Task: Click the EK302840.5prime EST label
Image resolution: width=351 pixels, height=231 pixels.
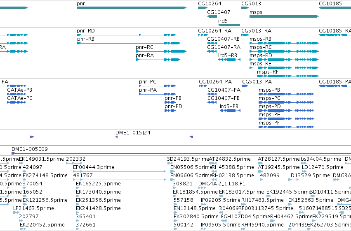Action: pos(196,217)
